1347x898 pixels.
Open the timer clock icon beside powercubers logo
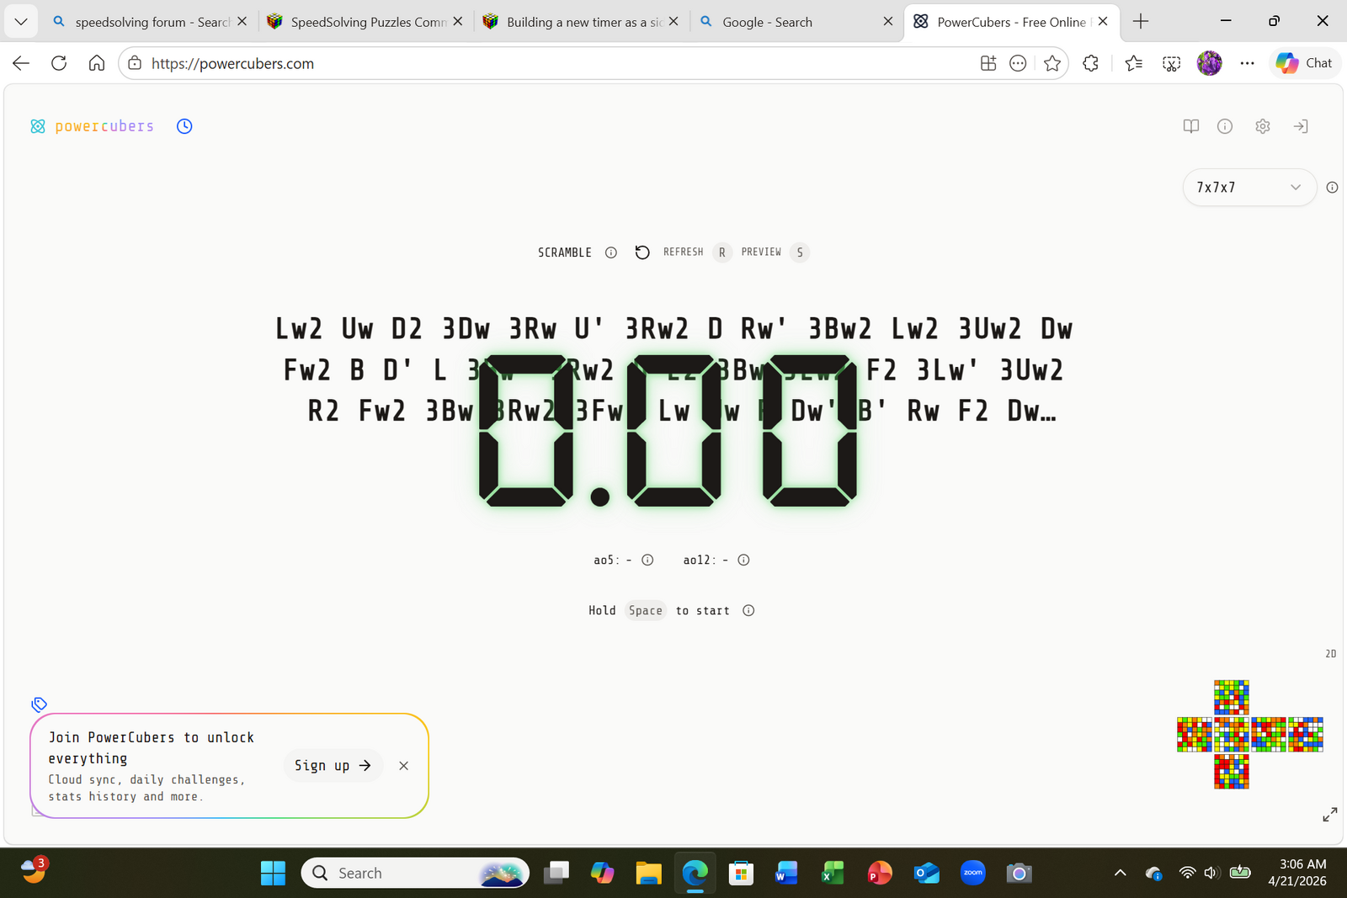(184, 126)
